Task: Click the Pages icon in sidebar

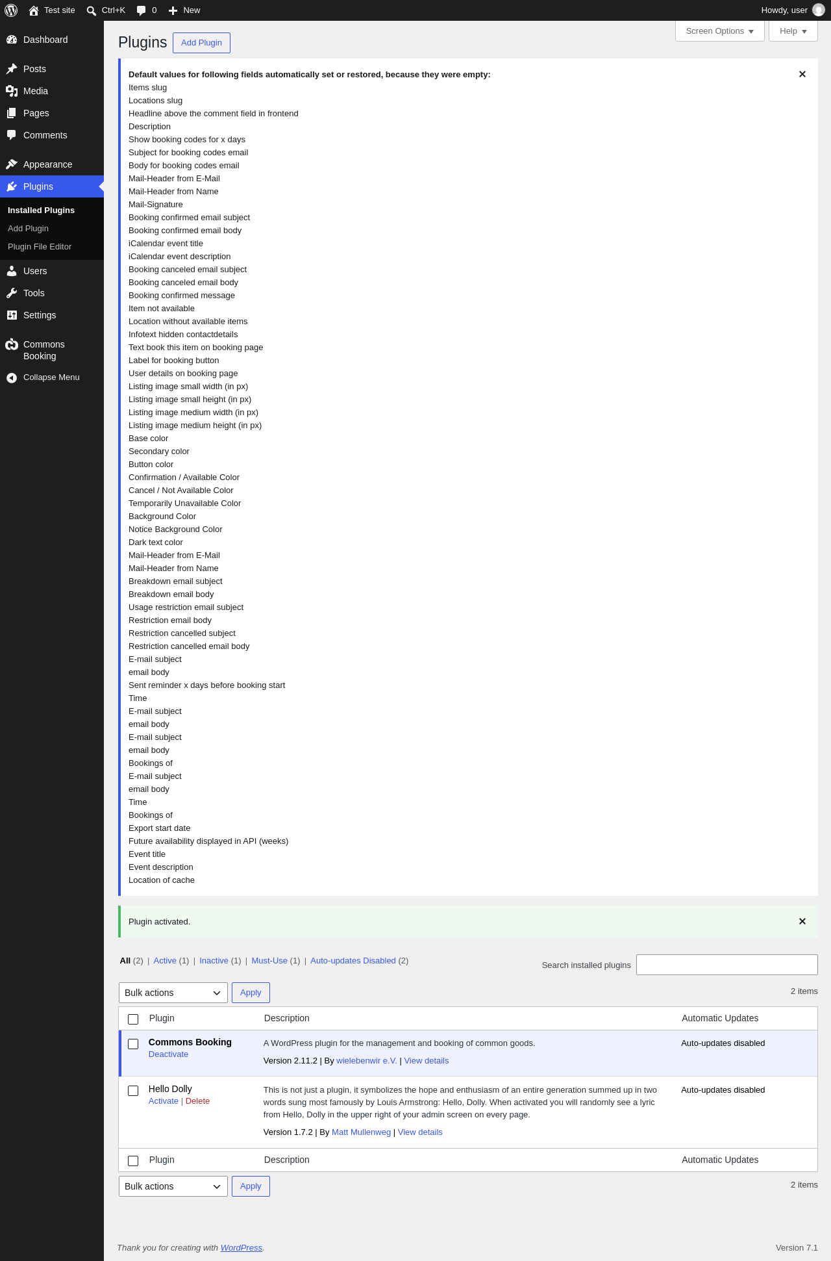Action: [12, 113]
